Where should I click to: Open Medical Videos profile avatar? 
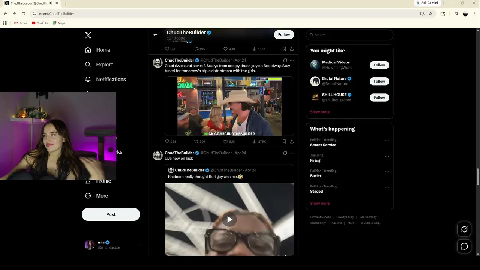[x=315, y=65]
